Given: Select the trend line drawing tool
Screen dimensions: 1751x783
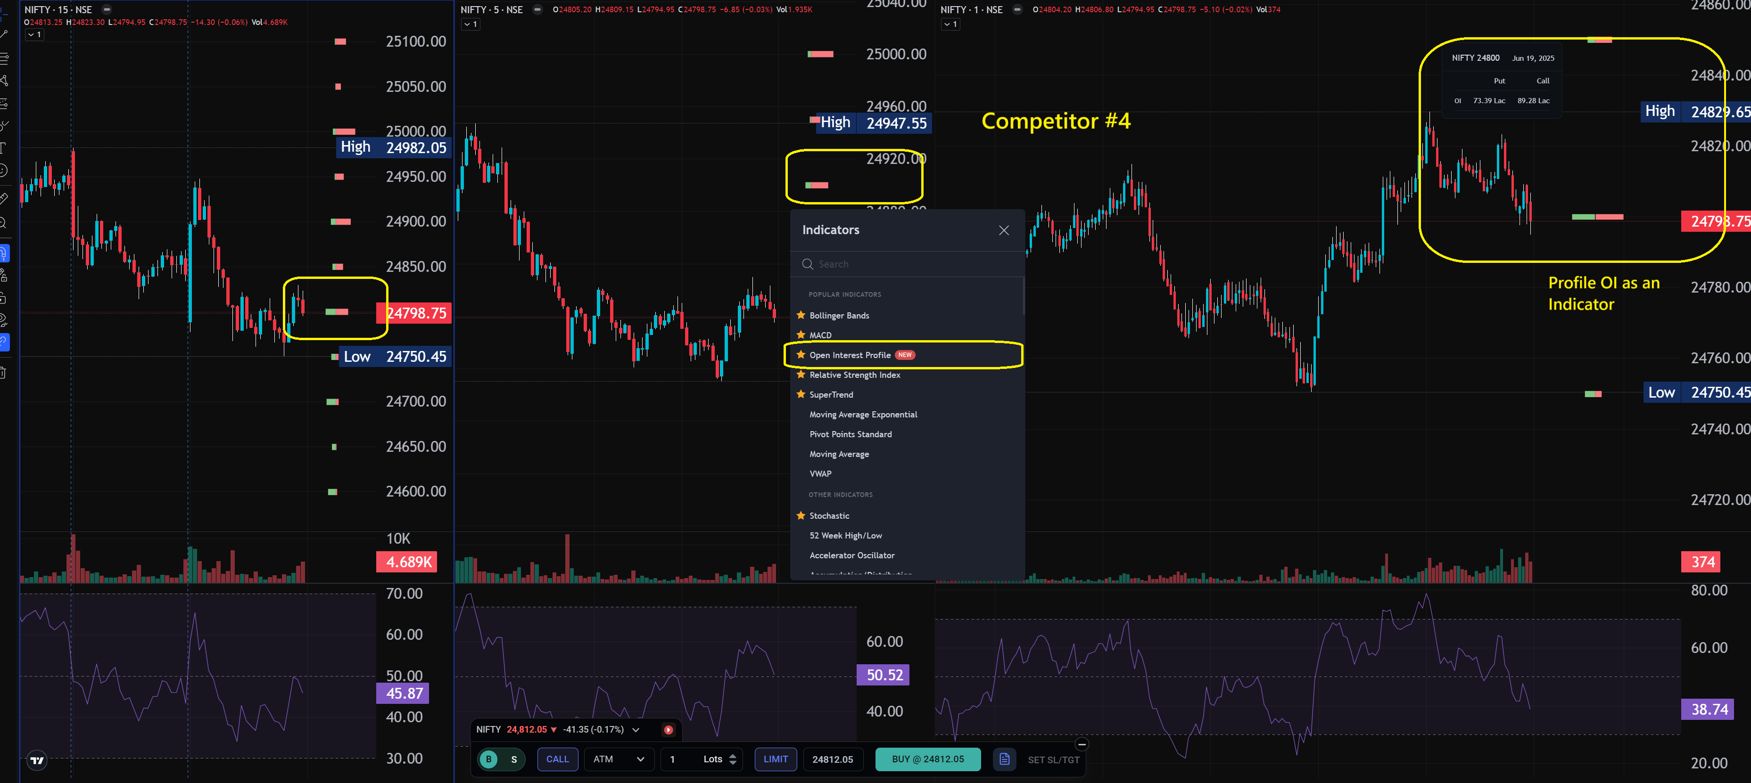Looking at the screenshot, I should click(3, 34).
